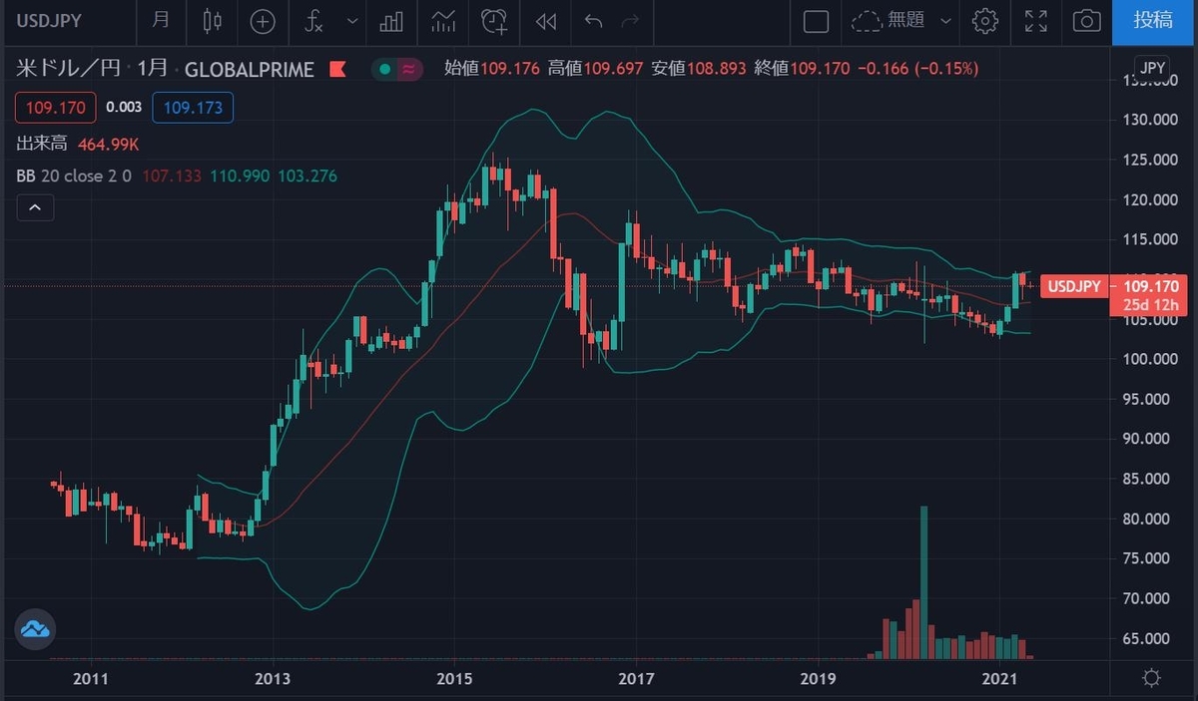Click the USDJPY price label on the axis
Screen dimensions: 1198x701
click(1073, 287)
